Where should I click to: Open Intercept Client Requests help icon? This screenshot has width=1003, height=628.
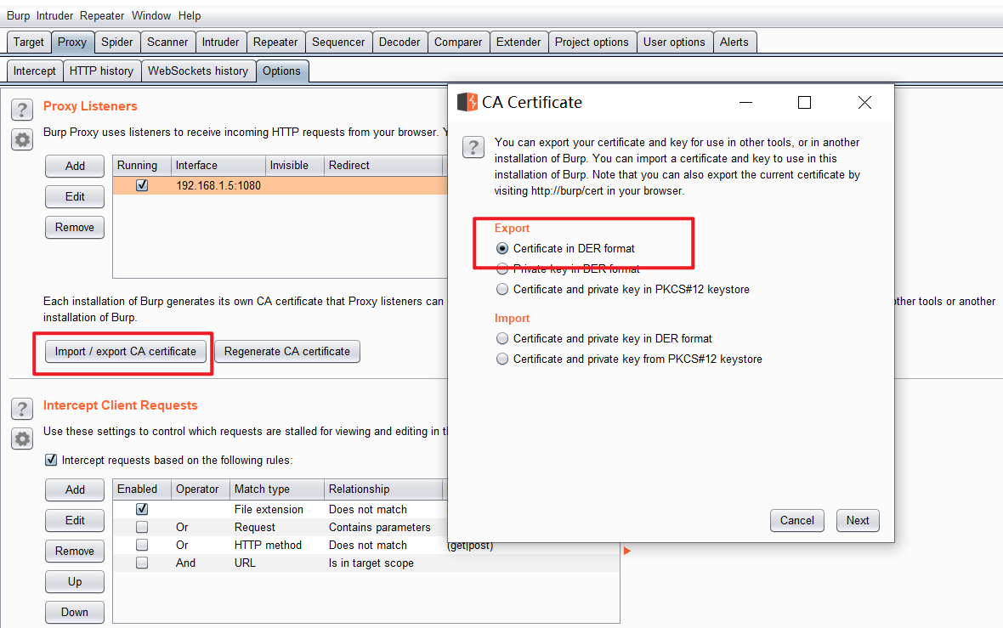[x=22, y=410]
